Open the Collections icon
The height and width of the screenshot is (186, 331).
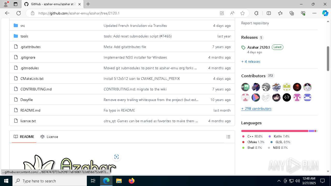coord(292,13)
